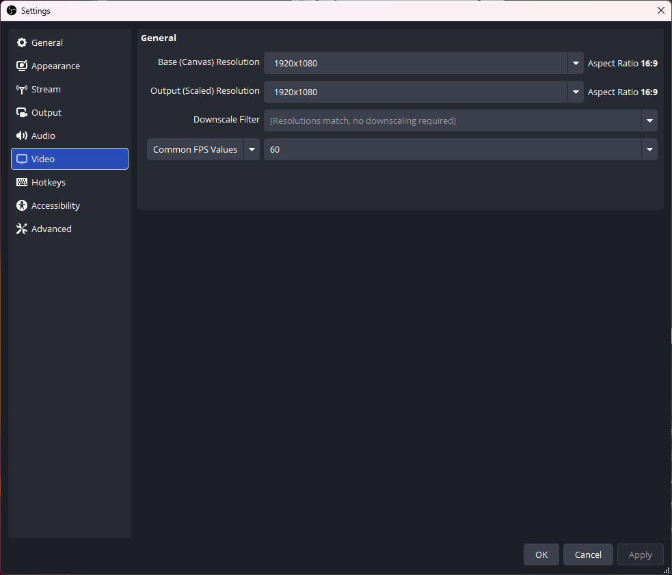
Task: Click the Stream antenna icon
Action: [22, 89]
